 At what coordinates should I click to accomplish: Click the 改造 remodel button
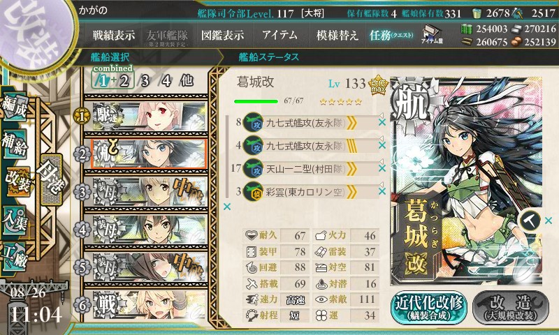pos(511,307)
